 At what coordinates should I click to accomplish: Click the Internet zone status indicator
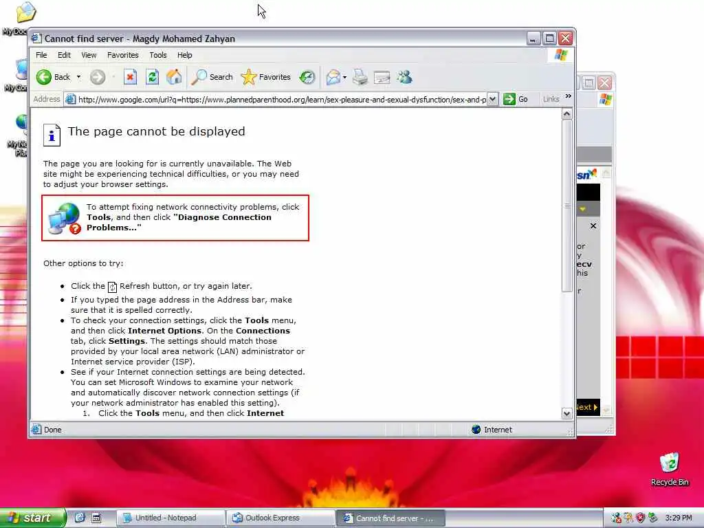click(492, 430)
